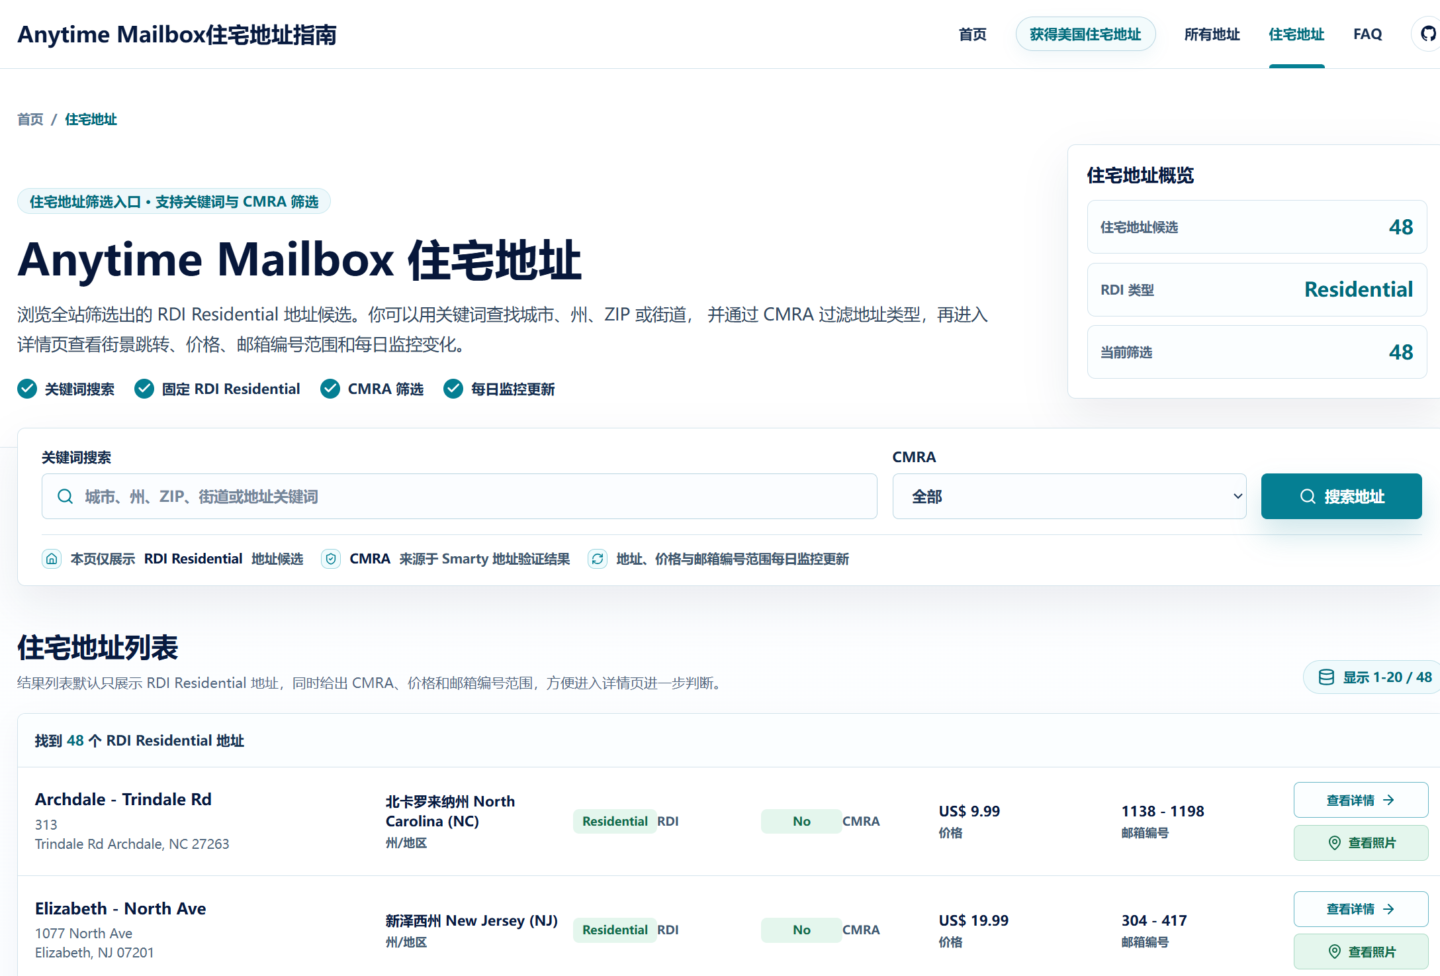
Task: Click mailbox range 1138 - 1198
Action: coord(1163,811)
